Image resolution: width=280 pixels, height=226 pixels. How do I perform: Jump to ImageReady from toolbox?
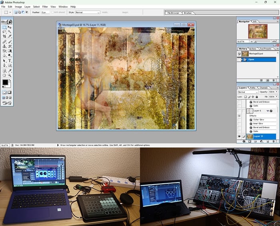(x=7, y=103)
